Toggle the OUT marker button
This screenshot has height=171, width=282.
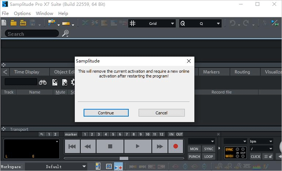coord(179,134)
